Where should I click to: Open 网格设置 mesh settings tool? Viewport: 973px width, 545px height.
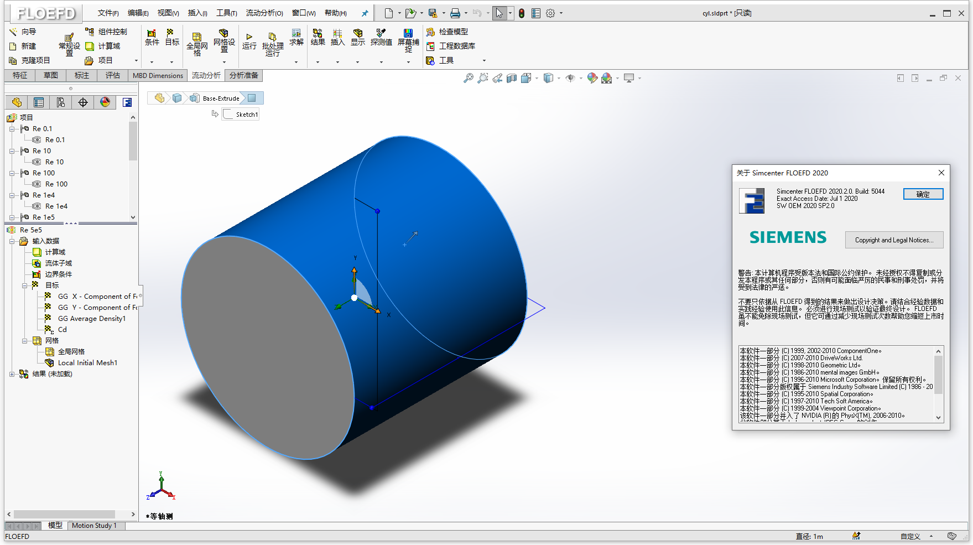pyautogui.click(x=224, y=40)
